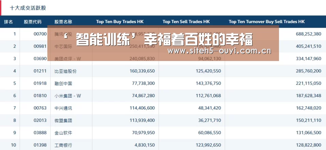Image resolution: width=326 pixels, height=150 pixels.
Task: Click turnover value 162,748,020
Action: (x=309, y=108)
